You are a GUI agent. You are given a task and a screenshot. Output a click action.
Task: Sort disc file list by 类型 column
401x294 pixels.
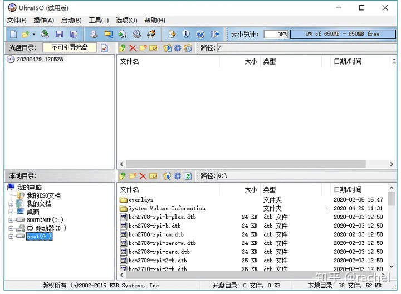pos(291,61)
